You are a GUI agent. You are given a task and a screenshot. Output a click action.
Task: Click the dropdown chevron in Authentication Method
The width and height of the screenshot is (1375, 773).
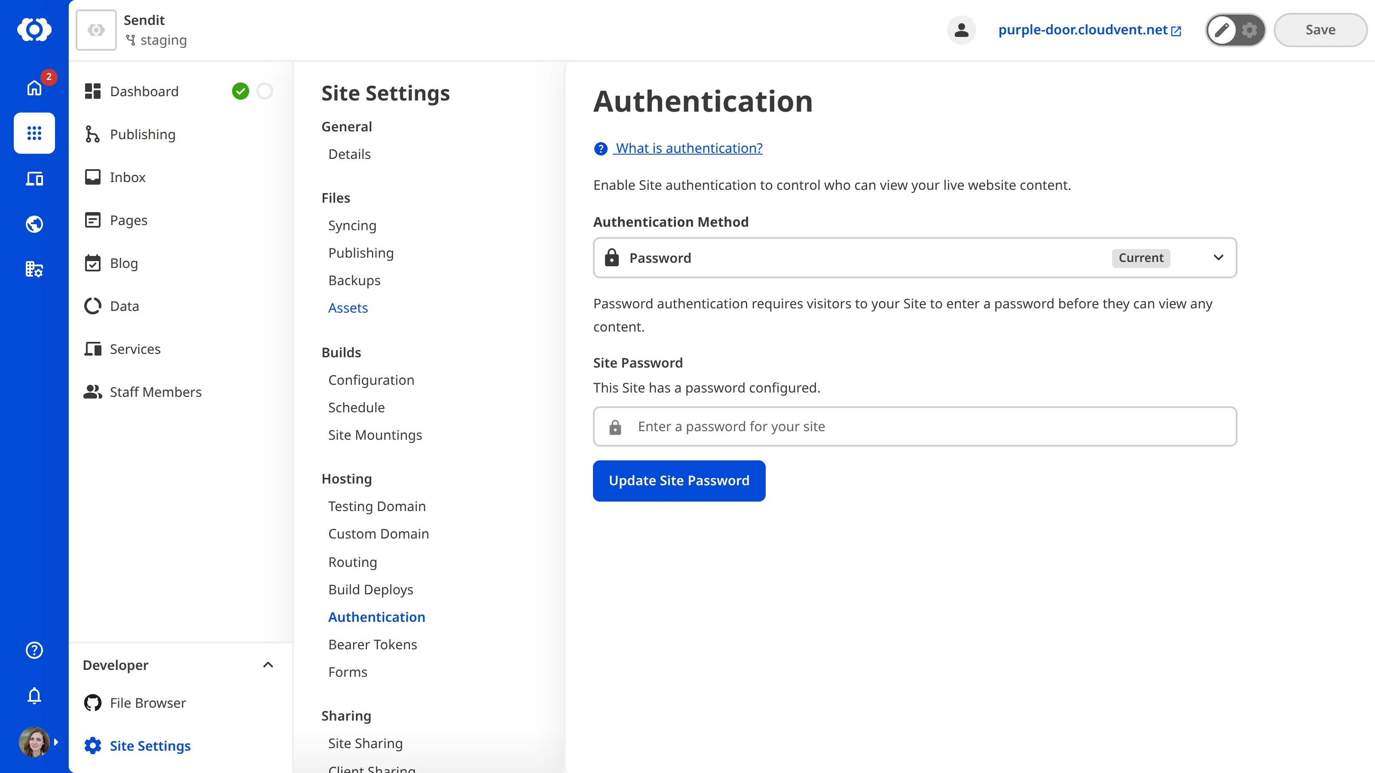tap(1218, 258)
